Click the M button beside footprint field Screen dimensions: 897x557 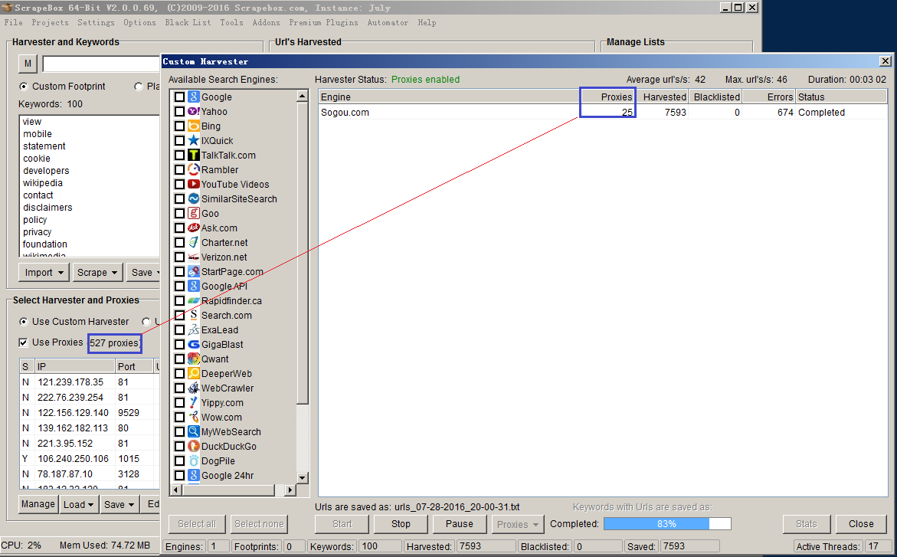tap(28, 64)
